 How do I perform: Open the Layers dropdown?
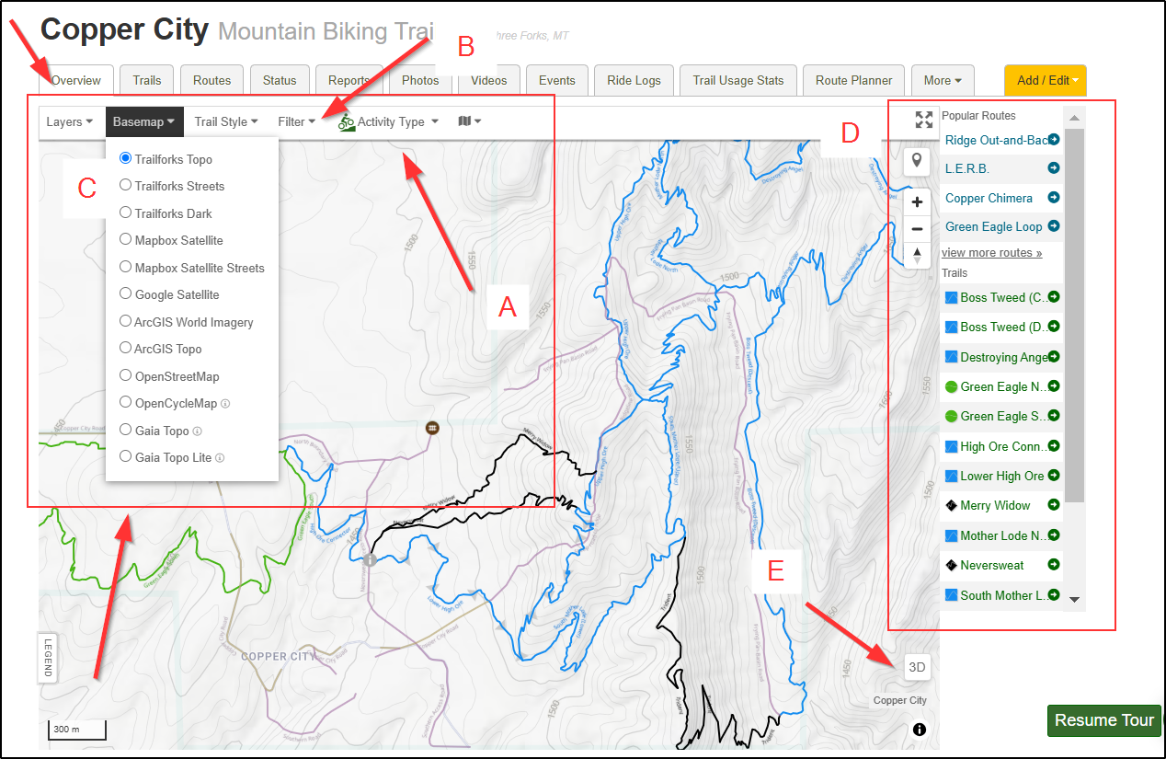70,121
